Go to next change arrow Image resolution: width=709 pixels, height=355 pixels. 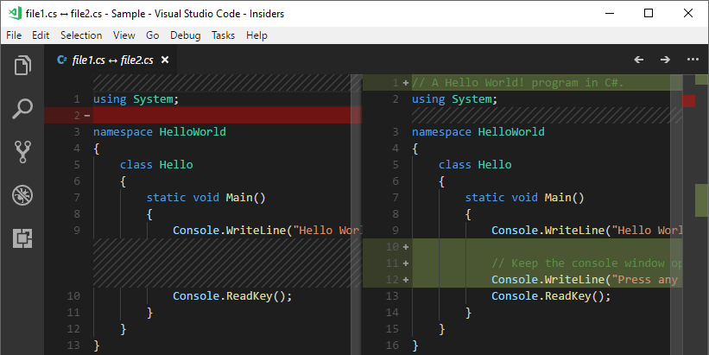tap(665, 60)
